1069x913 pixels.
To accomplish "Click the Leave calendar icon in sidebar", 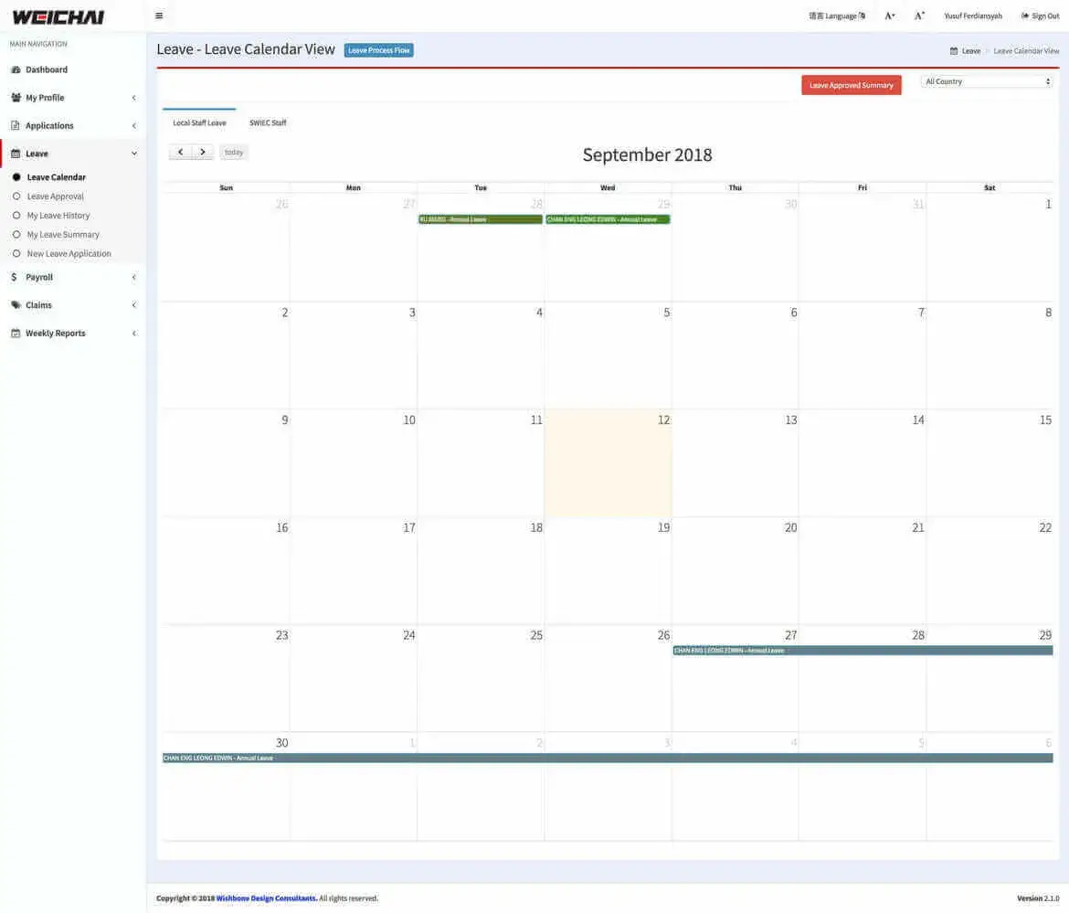I will pyautogui.click(x=15, y=154).
